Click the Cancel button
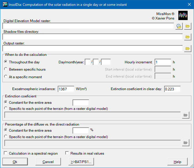Screen dimensions: 194x168 pyautogui.click(x=48, y=162)
